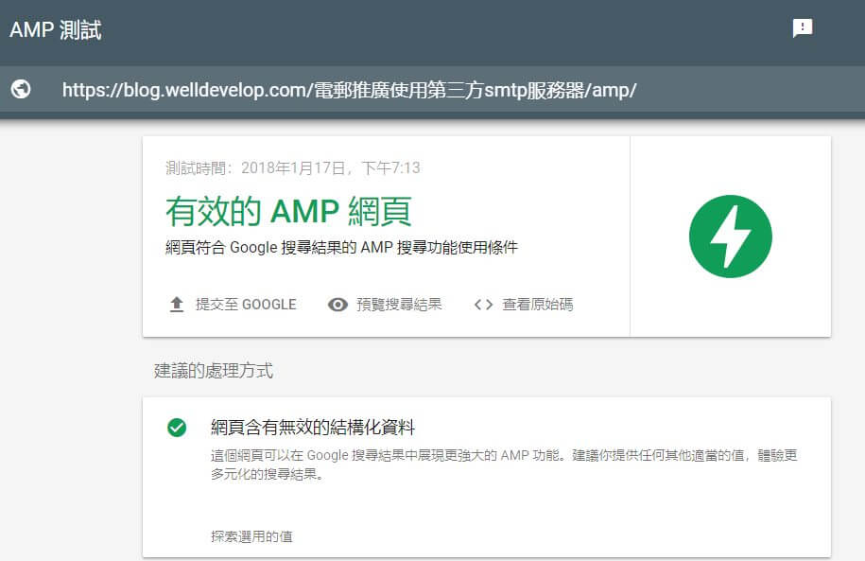
Task: Focus the blog.welldevelop.com URL field
Action: [x=350, y=90]
